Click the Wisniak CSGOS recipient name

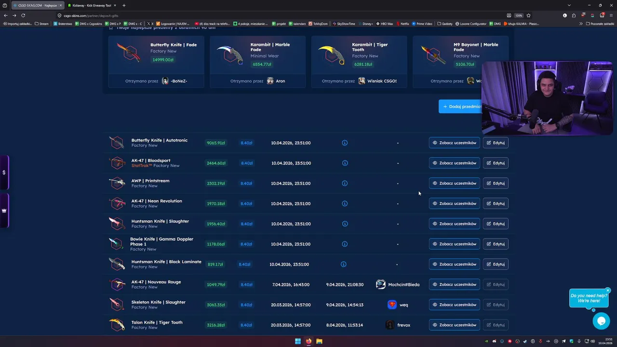pyautogui.click(x=382, y=81)
